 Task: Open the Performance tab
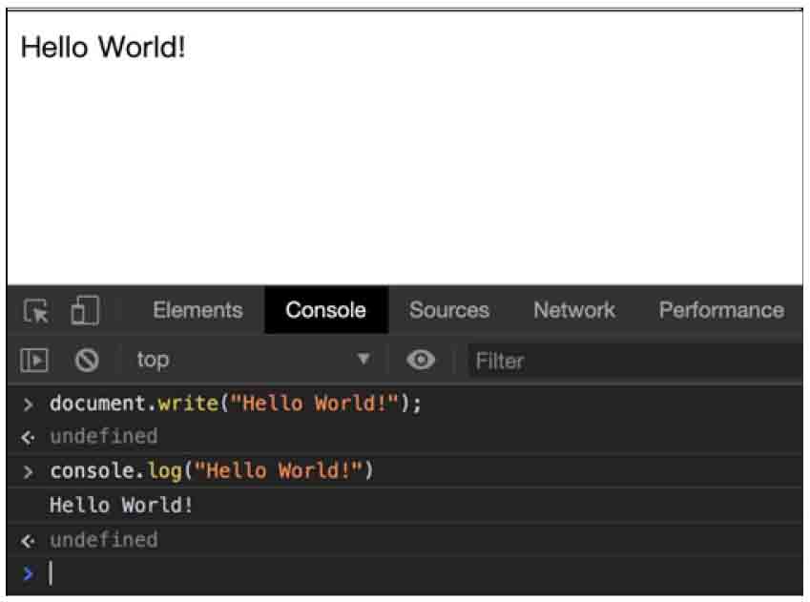point(721,310)
